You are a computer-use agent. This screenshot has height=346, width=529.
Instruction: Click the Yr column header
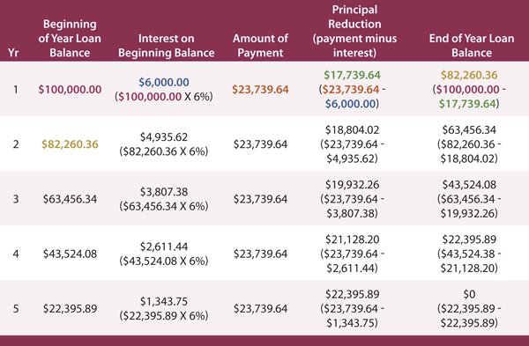tap(13, 53)
